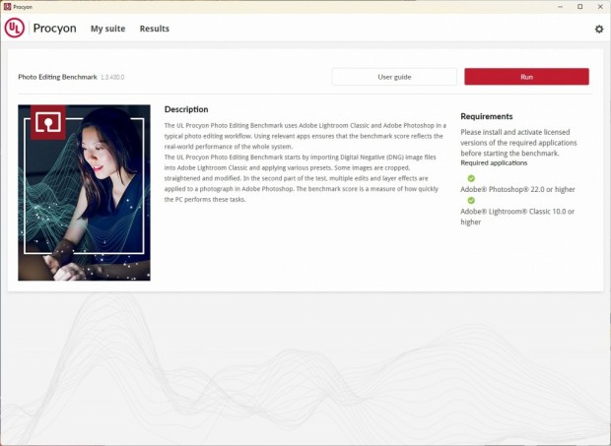
Task: Maximize the Procyon window
Action: coord(579,7)
